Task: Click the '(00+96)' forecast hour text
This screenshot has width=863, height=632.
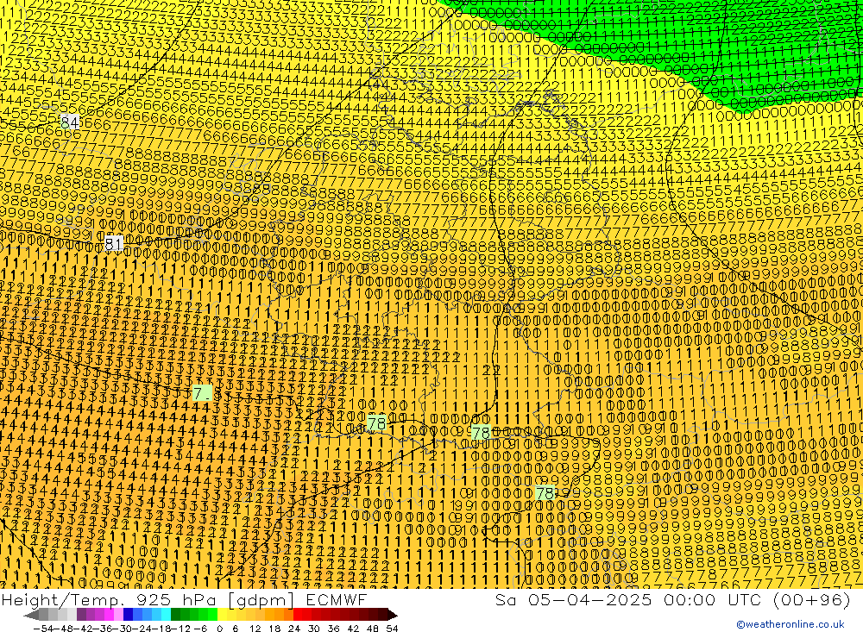Action: click(x=812, y=599)
